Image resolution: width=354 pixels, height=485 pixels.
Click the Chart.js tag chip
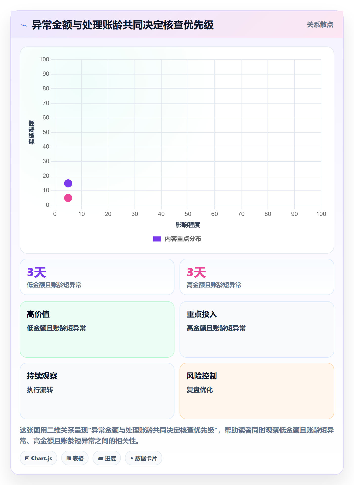click(x=38, y=458)
